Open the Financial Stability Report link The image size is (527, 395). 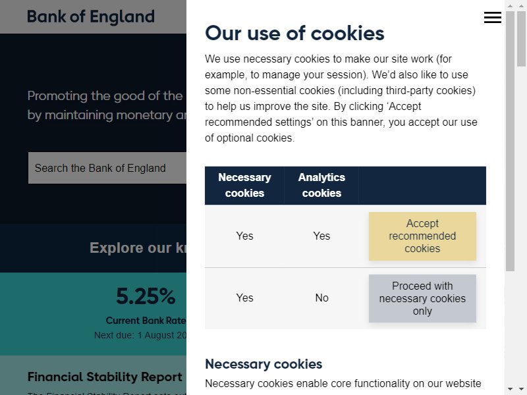[x=105, y=377]
